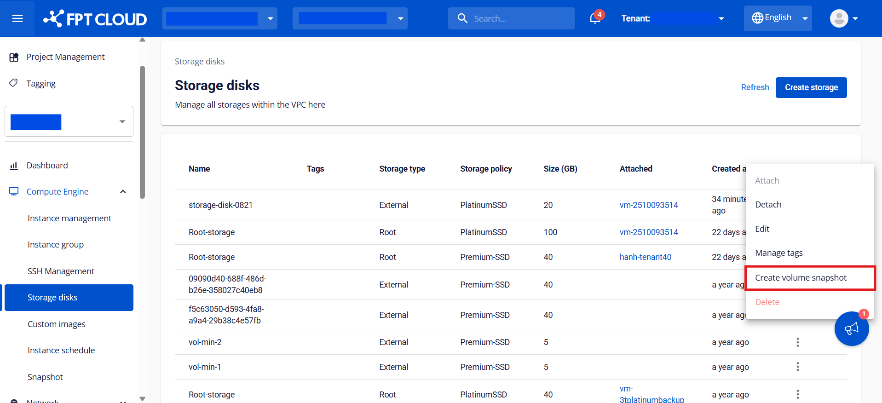Viewport: 882px width, 403px height.
Task: Go to Instance management in sidebar
Action: 69,219
